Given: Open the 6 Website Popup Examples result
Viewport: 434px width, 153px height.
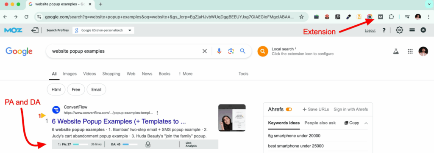Looking at the screenshot, I should (119, 122).
